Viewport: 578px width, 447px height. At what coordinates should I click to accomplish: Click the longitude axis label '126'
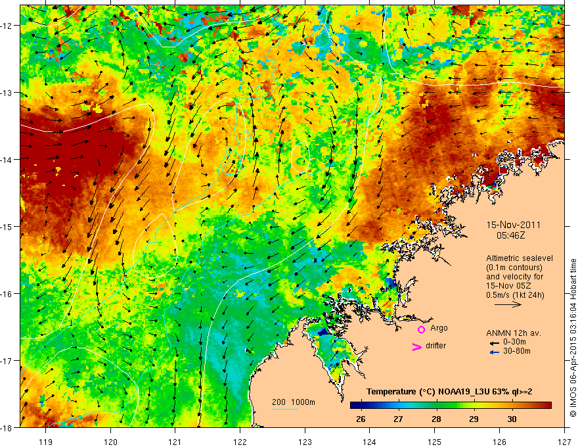(x=499, y=442)
